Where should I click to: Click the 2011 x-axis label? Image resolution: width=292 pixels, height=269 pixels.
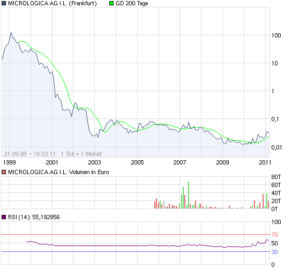click(x=265, y=162)
